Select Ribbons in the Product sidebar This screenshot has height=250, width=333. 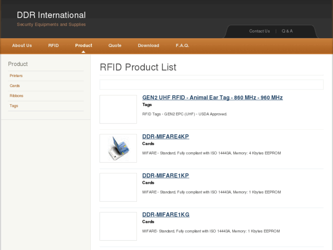[16, 96]
